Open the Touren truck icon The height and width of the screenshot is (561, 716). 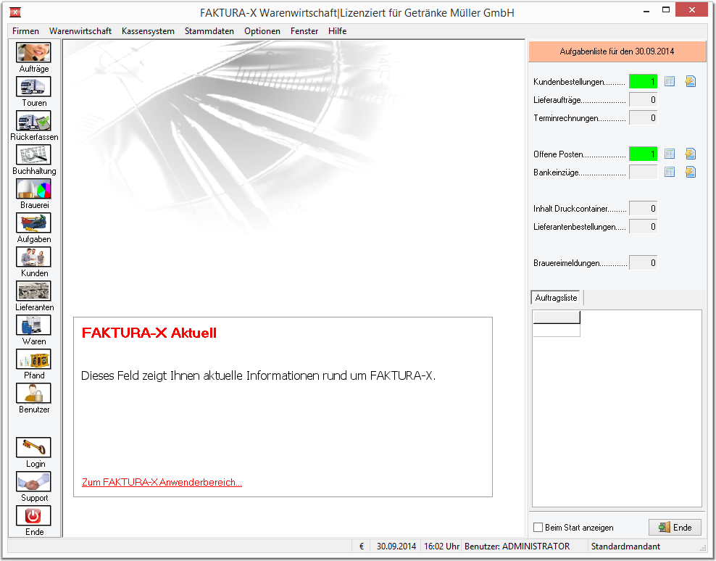tap(33, 87)
